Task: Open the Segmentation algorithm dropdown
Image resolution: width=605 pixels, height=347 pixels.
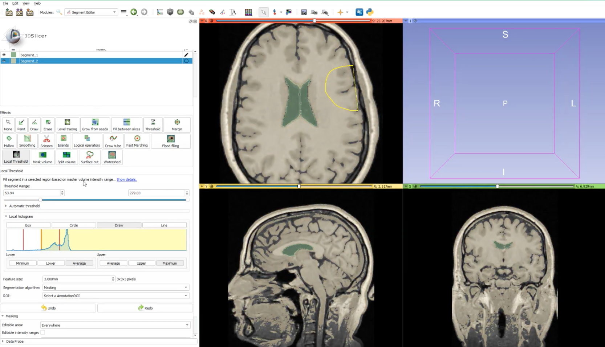Action: (115, 287)
